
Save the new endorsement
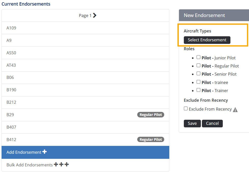pos(192,124)
